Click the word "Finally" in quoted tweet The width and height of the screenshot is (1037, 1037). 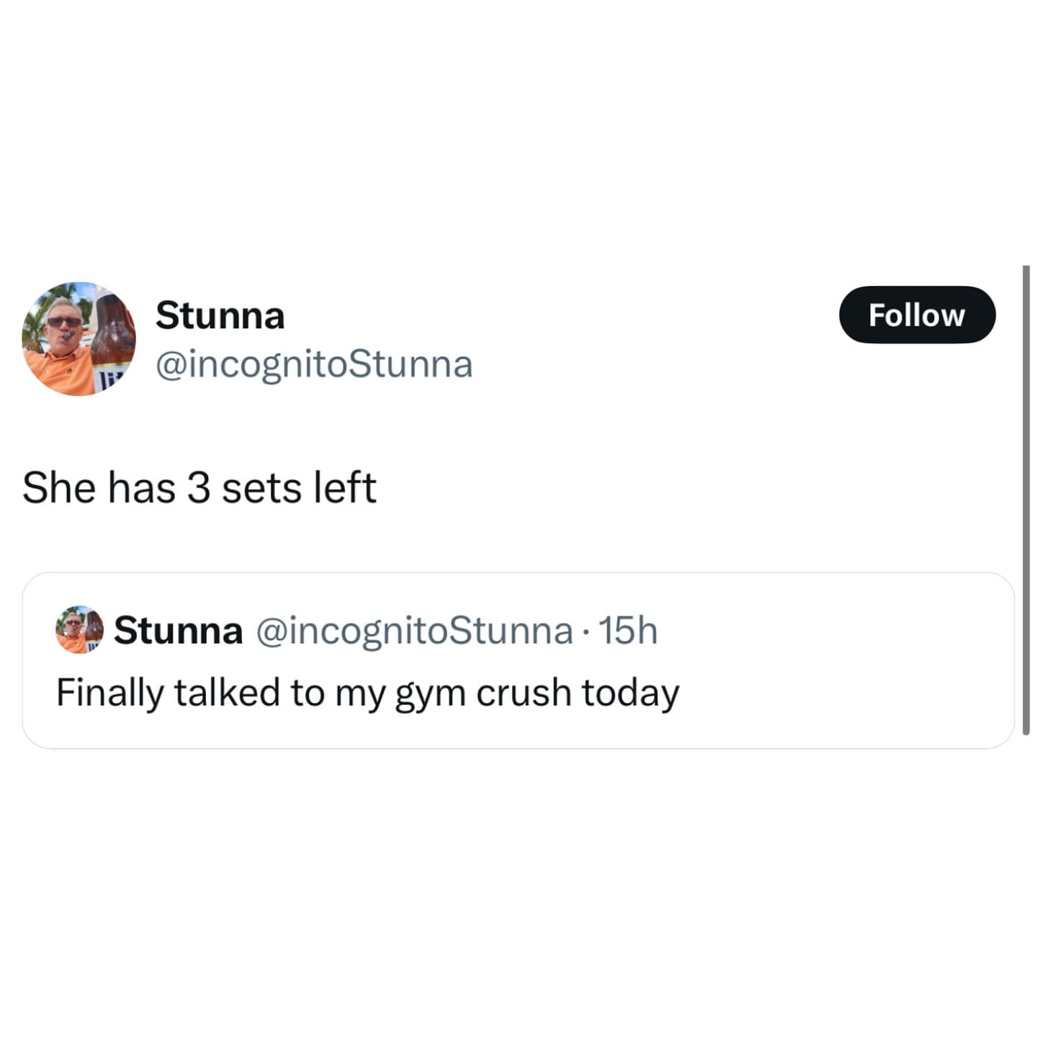109,693
